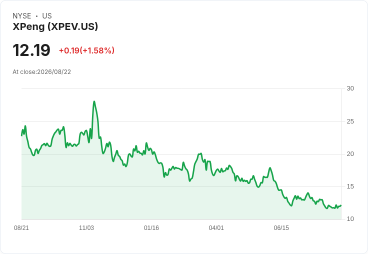Click the US market label
This screenshot has width=368, height=254.
click(47, 16)
